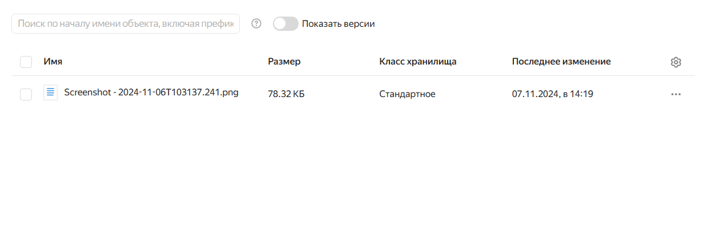Select the .png extension in the file name
This screenshot has height=249, width=708.
(229, 93)
